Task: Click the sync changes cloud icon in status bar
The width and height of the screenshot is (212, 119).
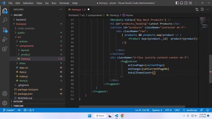Action: coord(19,110)
